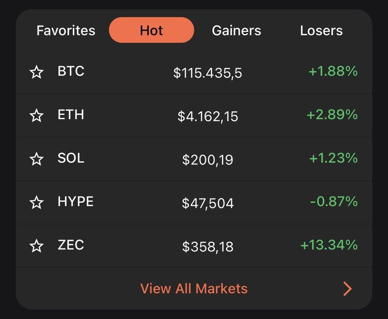Open the ZEC ticker label
The height and width of the screenshot is (319, 388).
coord(71,245)
